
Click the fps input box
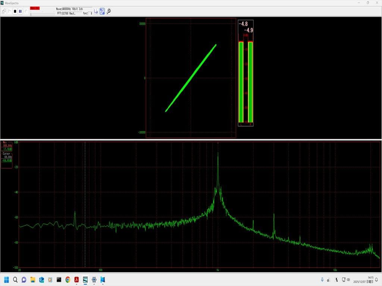tap(90, 13)
